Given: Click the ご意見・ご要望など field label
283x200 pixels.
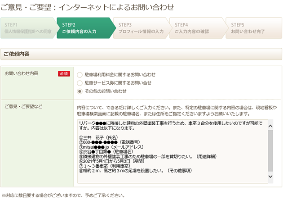Looking at the screenshot, I should (x=23, y=106).
